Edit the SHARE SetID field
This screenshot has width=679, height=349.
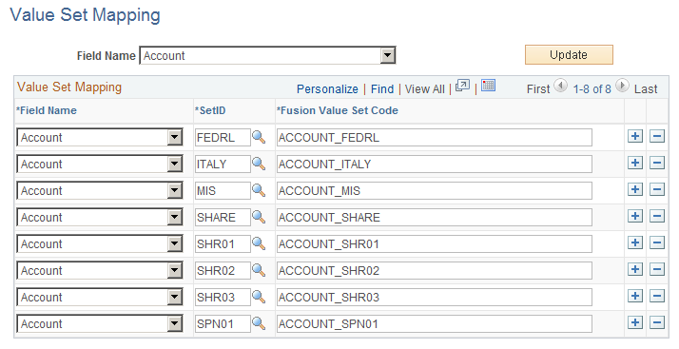pyautogui.click(x=223, y=218)
